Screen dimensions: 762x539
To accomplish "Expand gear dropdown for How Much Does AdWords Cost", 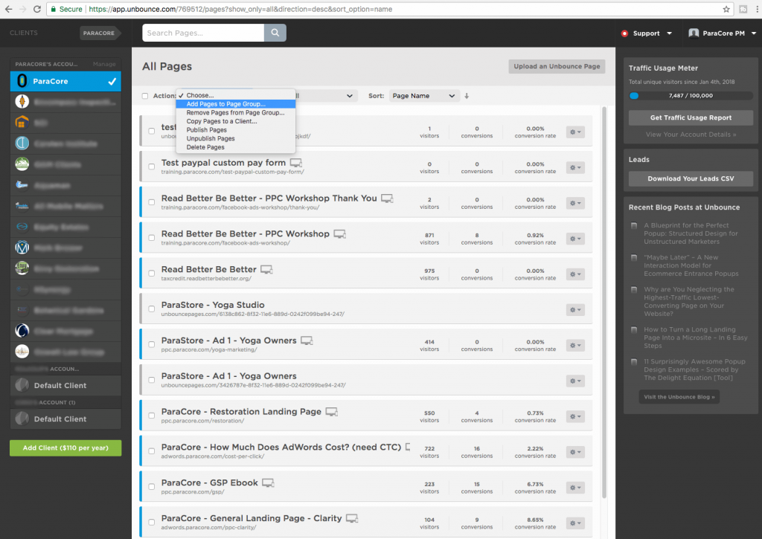I will (575, 452).
